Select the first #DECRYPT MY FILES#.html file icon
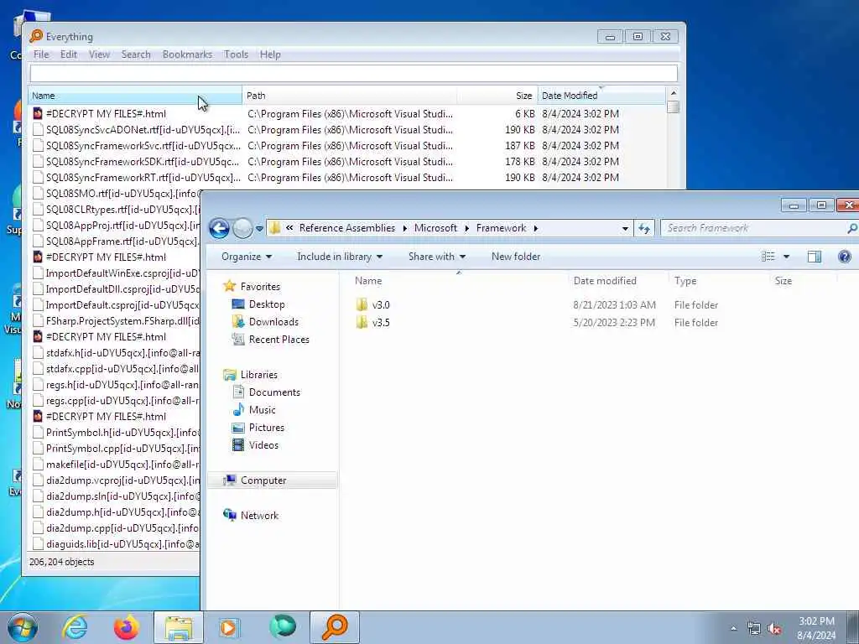Viewport: 859px width, 644px height. click(x=38, y=114)
